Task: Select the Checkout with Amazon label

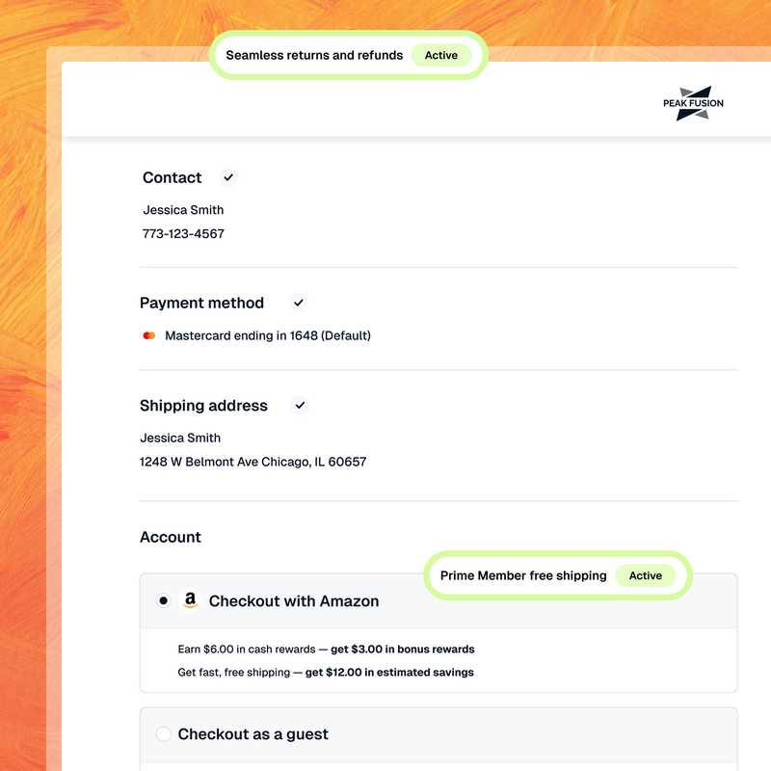Action: coord(293,600)
